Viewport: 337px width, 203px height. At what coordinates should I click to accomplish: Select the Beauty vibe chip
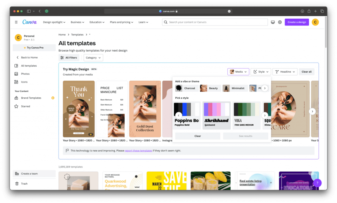[210, 88]
